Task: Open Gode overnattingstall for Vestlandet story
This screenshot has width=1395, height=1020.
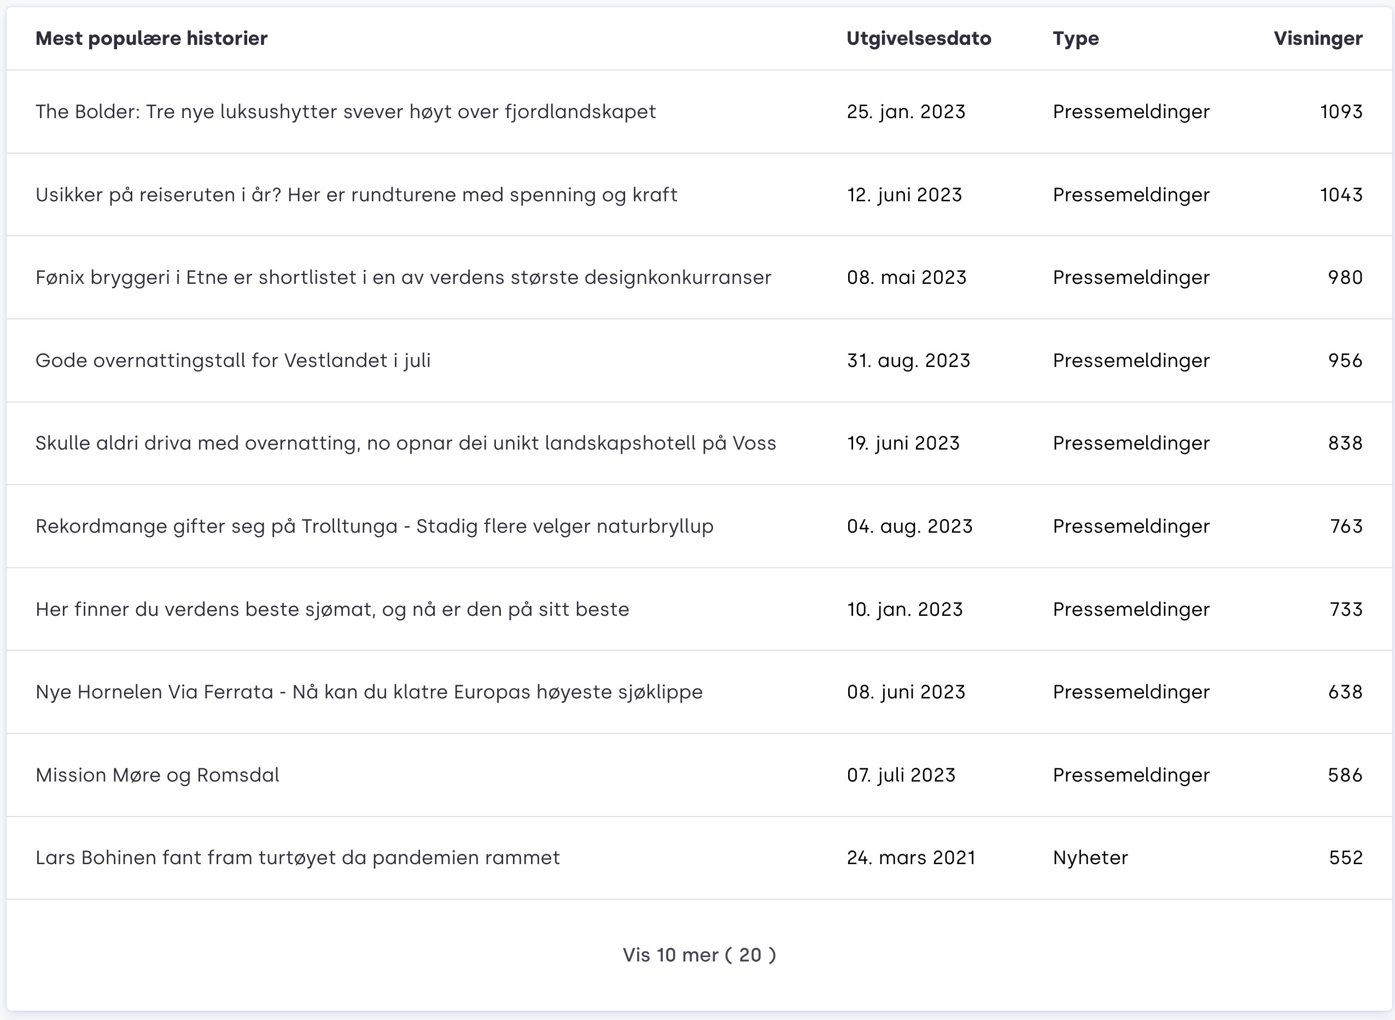Action: pyautogui.click(x=233, y=360)
